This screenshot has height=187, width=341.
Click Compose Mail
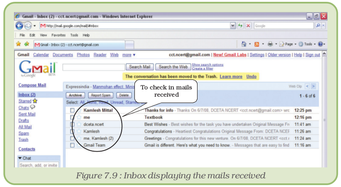pos(32,85)
